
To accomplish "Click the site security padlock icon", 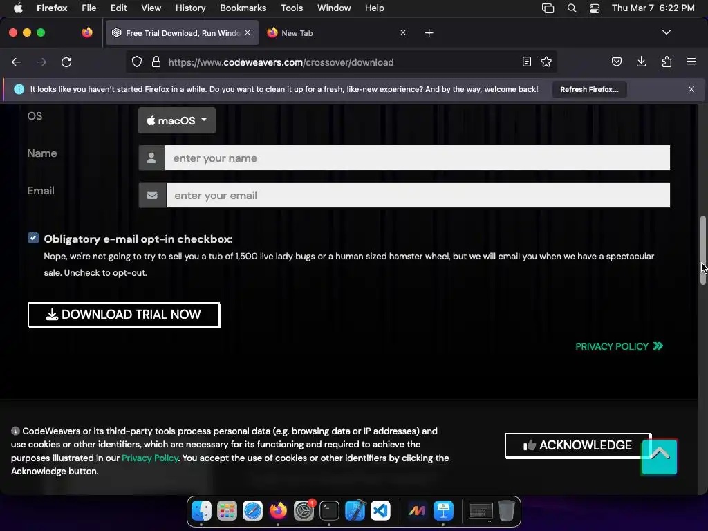I will pyautogui.click(x=156, y=62).
